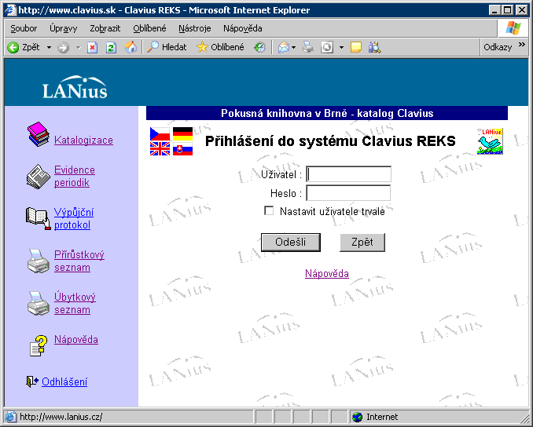Viewport: 533px width, 427px height.
Task: Select the British flag language
Action: [160, 148]
